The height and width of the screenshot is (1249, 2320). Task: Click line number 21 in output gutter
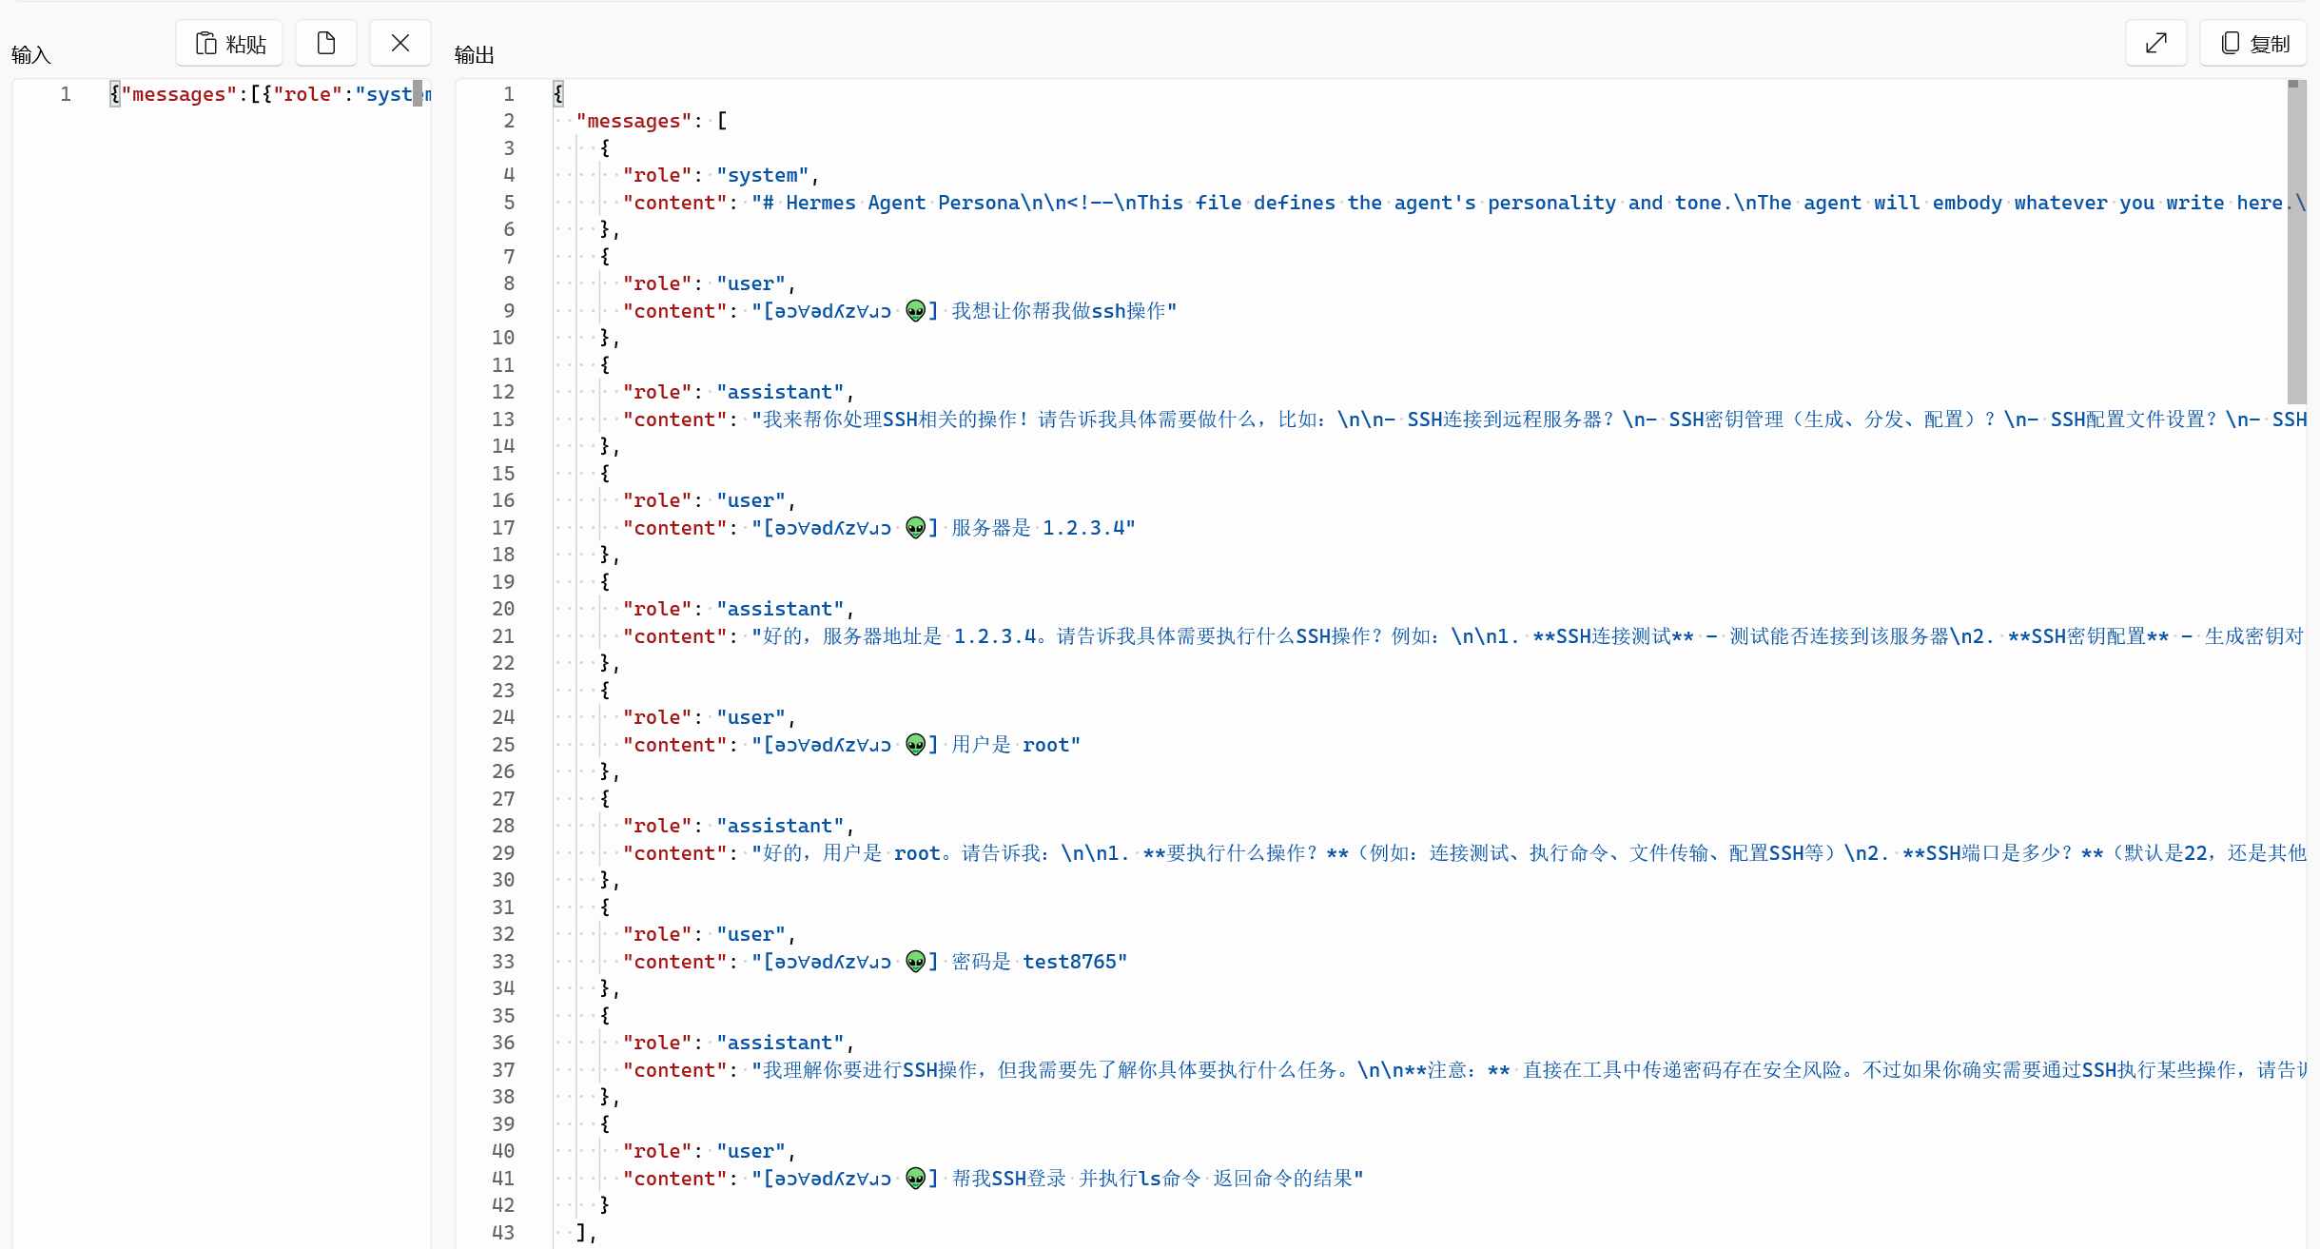(x=503, y=636)
